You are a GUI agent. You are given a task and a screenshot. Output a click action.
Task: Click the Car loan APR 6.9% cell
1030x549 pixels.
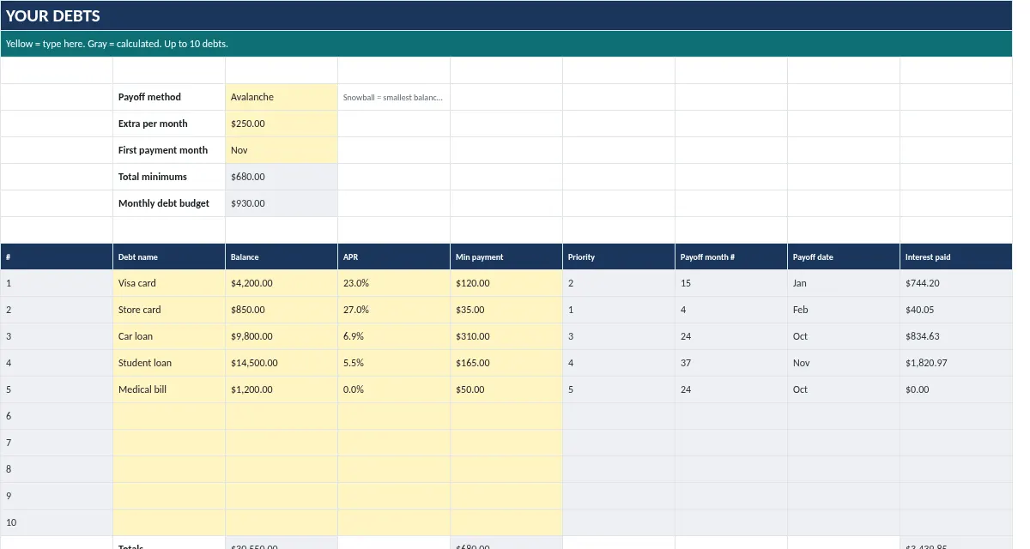point(394,336)
